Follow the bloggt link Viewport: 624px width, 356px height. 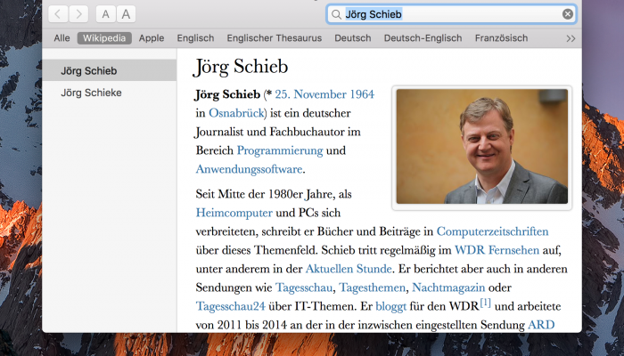tap(390, 306)
